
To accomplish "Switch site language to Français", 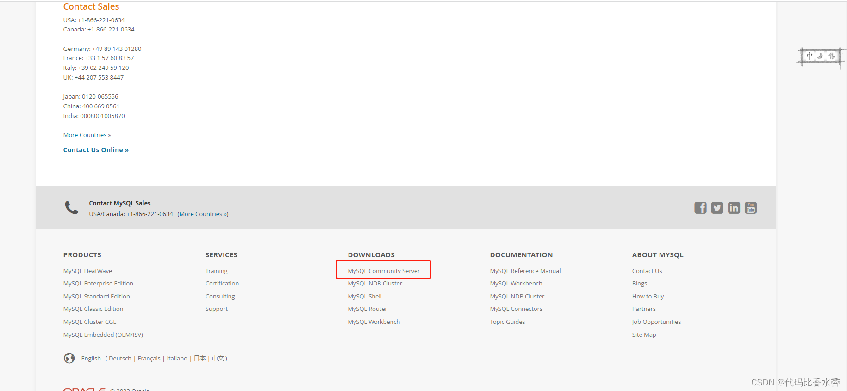I will (149, 359).
